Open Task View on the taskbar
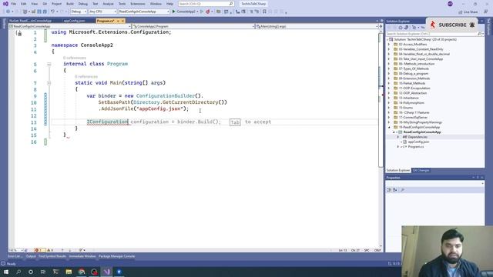 [43, 272]
